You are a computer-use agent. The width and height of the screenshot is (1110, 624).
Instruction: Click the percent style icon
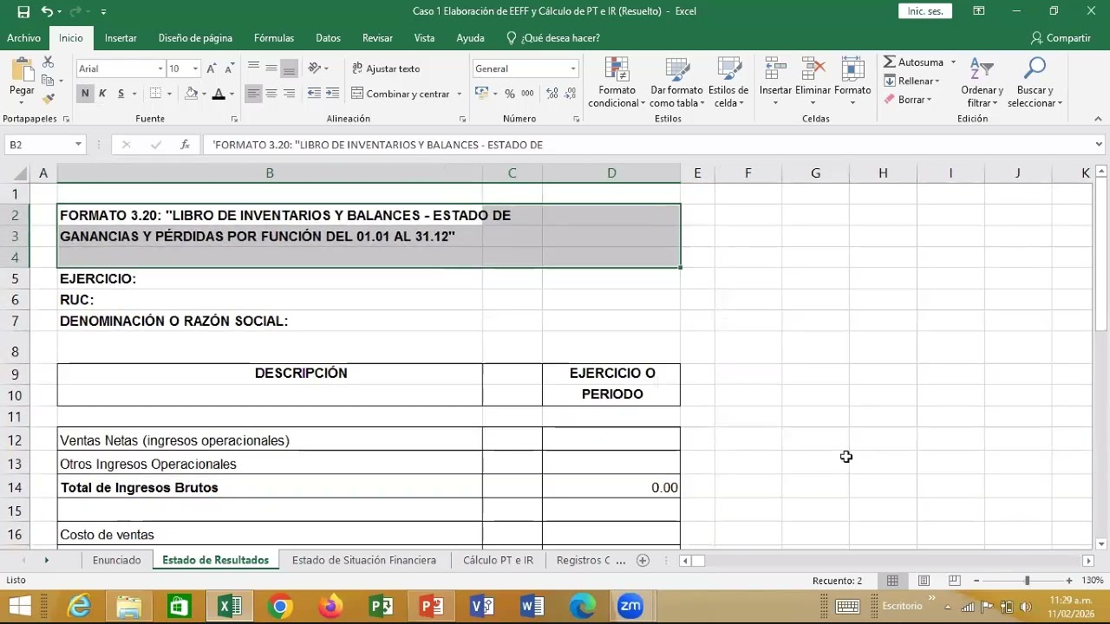(x=510, y=94)
